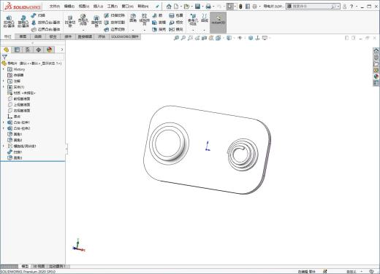The image size is (380, 274).
Task: Select the Revolved Boss/Base tool icon
Action: click(x=23, y=21)
